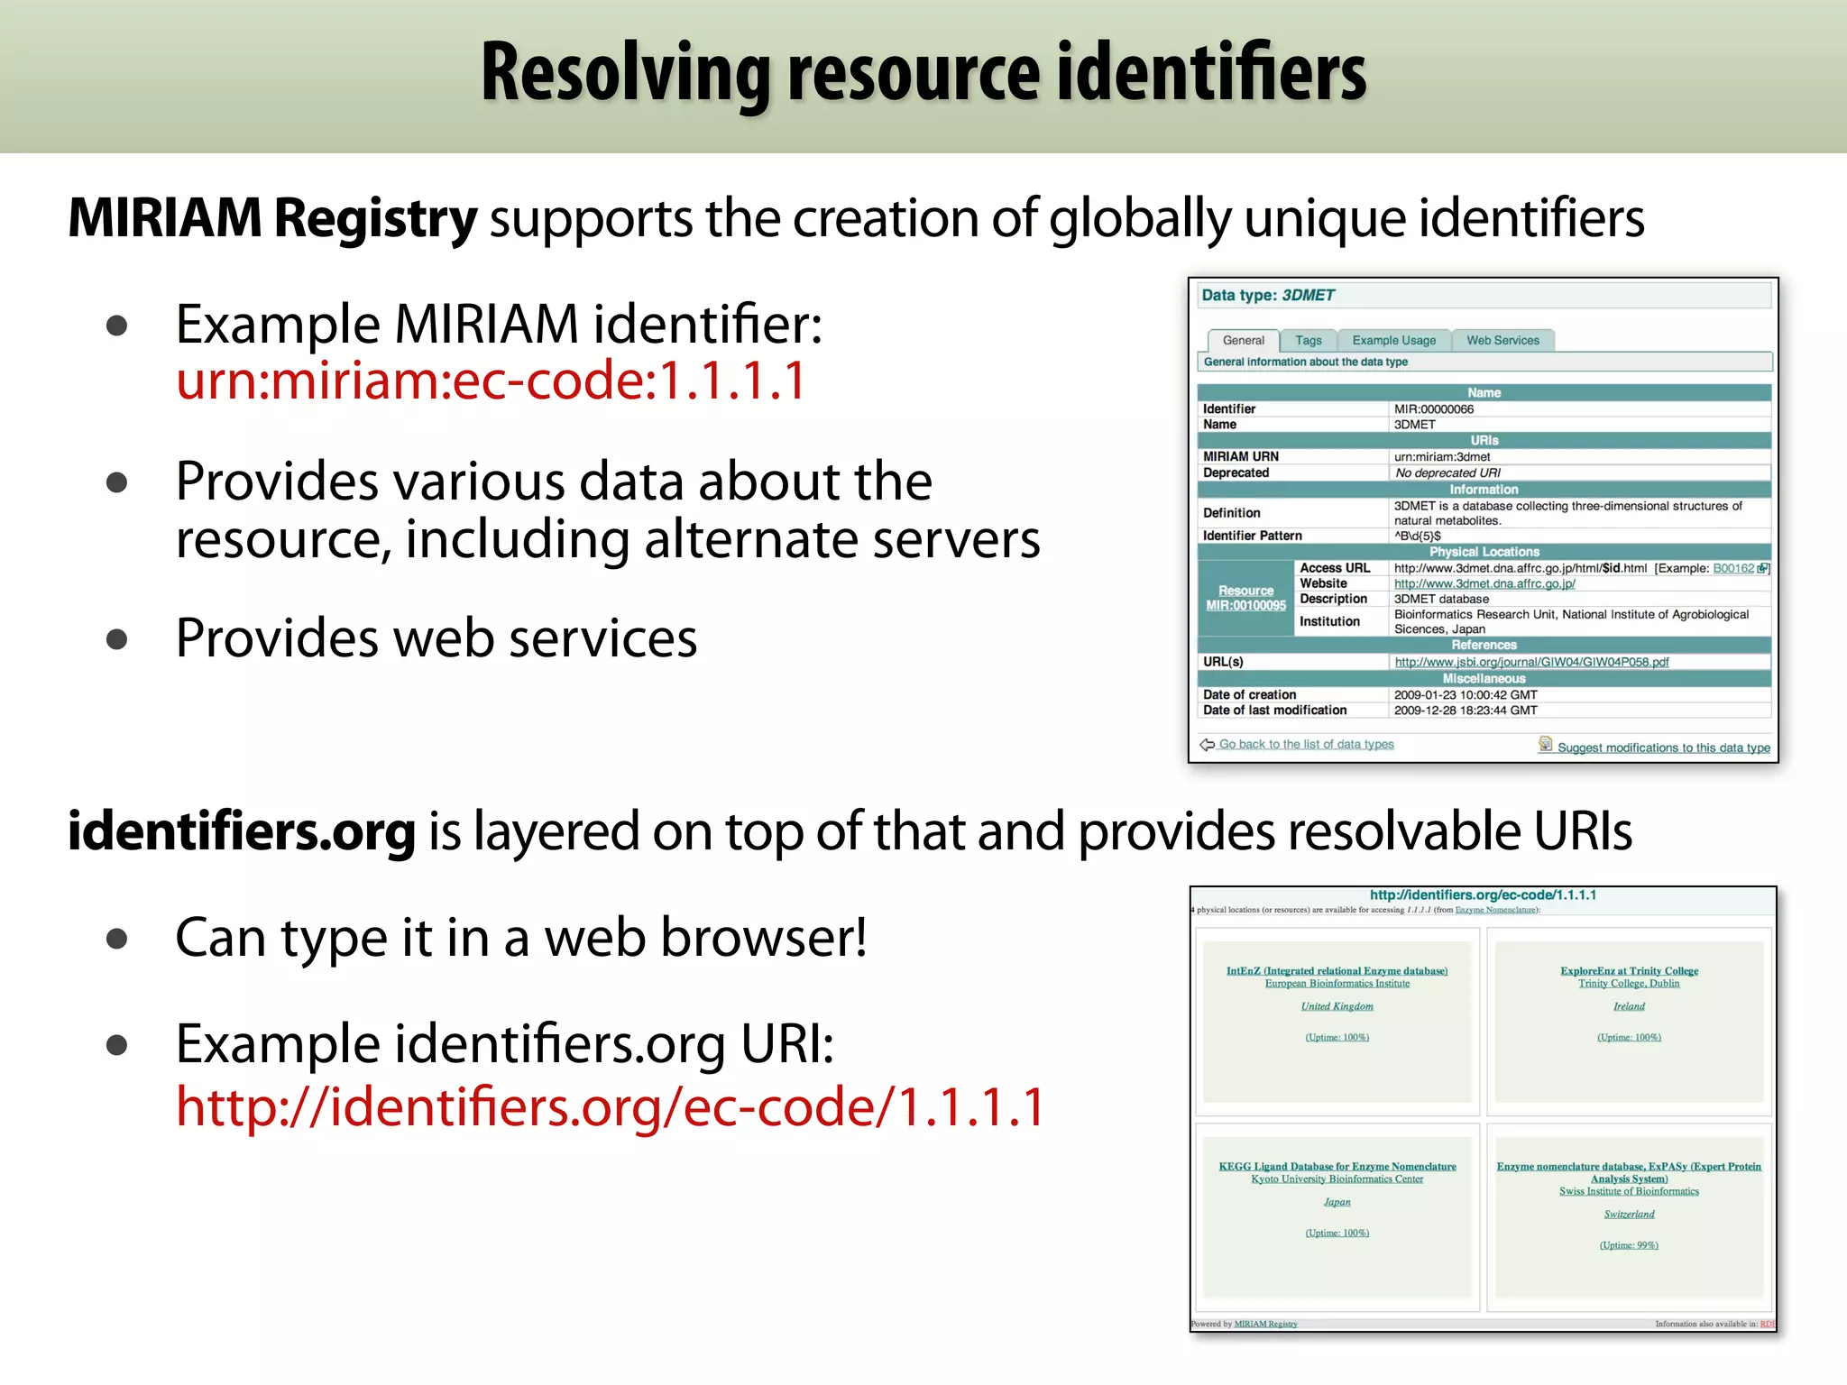Click the red 'urn:miriam:ec-code:1.1.1.1' text
1847x1385 pixels.
[x=492, y=381]
